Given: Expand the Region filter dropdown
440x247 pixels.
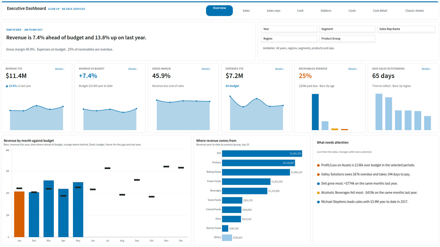Looking at the screenshot, I should 289,39.
